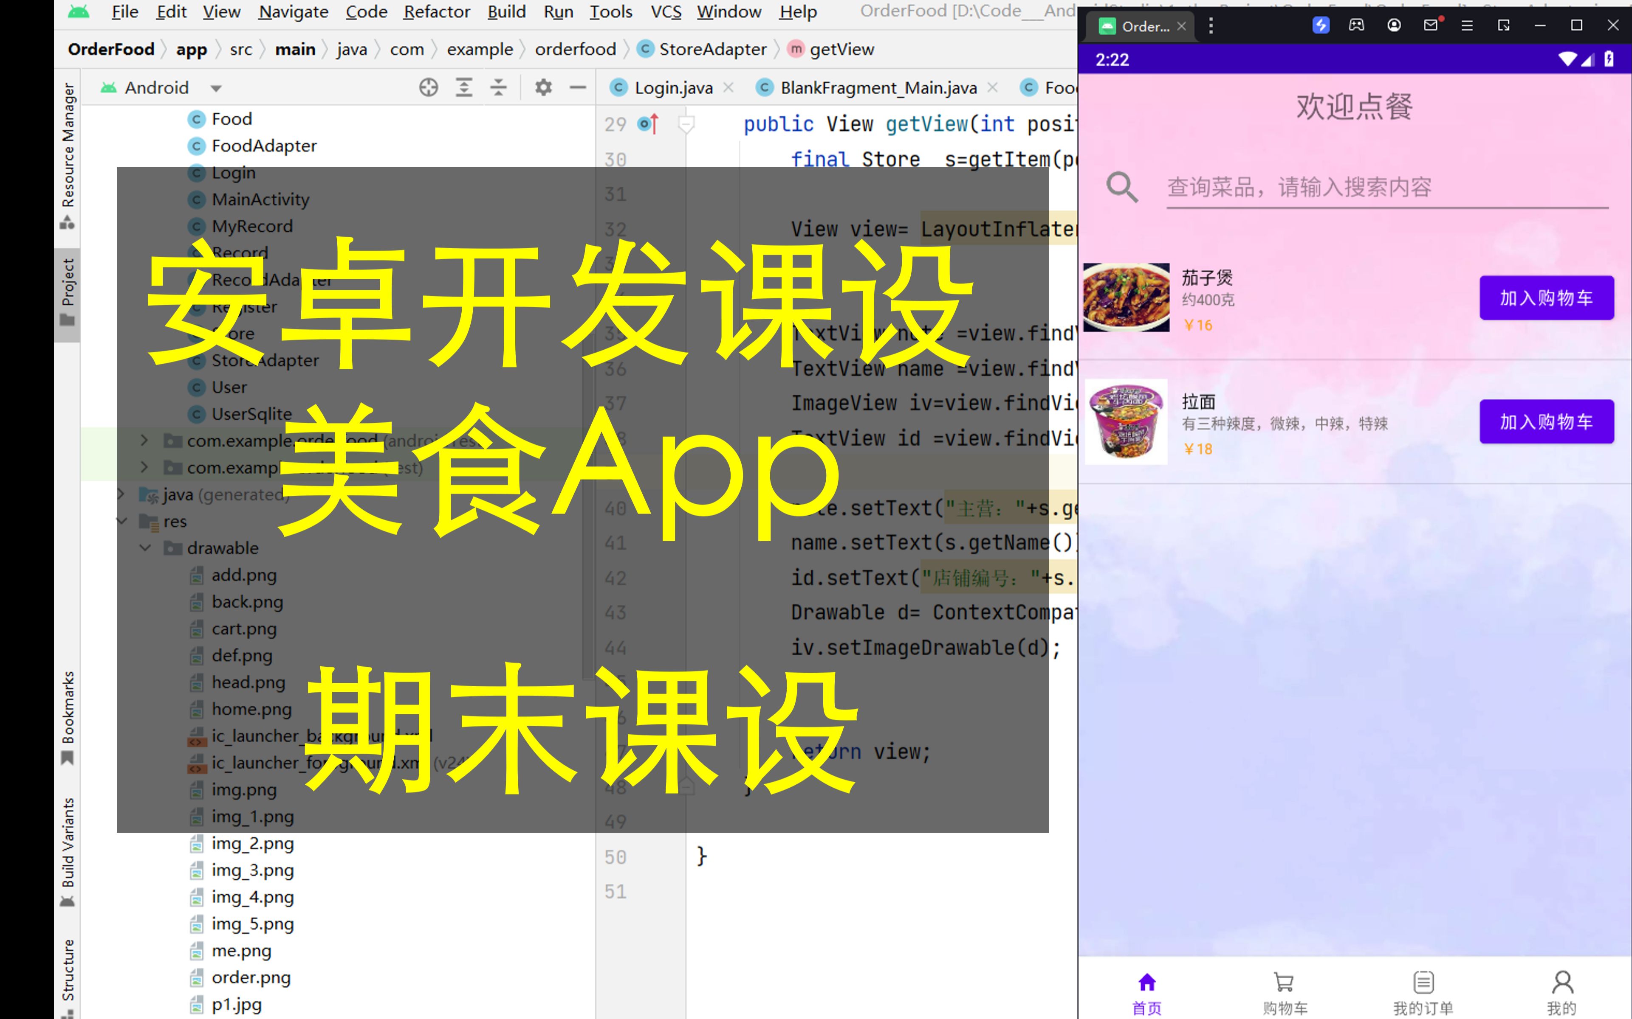Image resolution: width=1632 pixels, height=1019 pixels.
Task: Select the 购物车 cart bottom tab
Action: [1285, 994]
